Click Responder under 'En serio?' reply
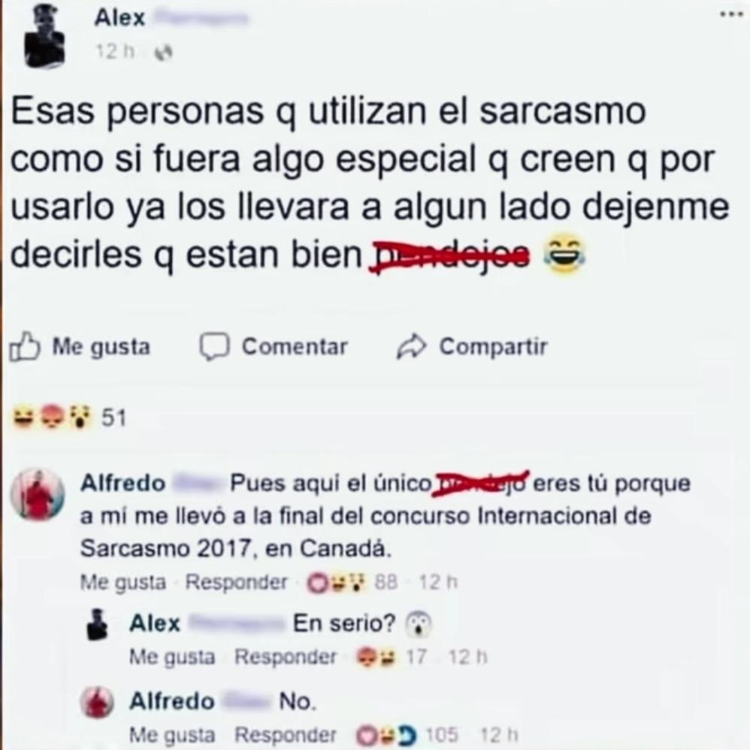750x750 pixels. click(x=286, y=657)
